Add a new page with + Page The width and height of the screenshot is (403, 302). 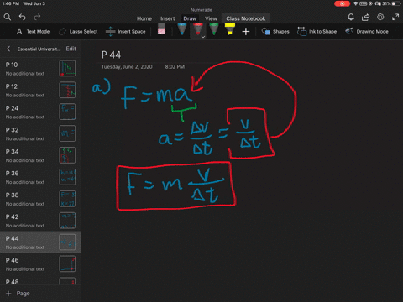click(18, 294)
